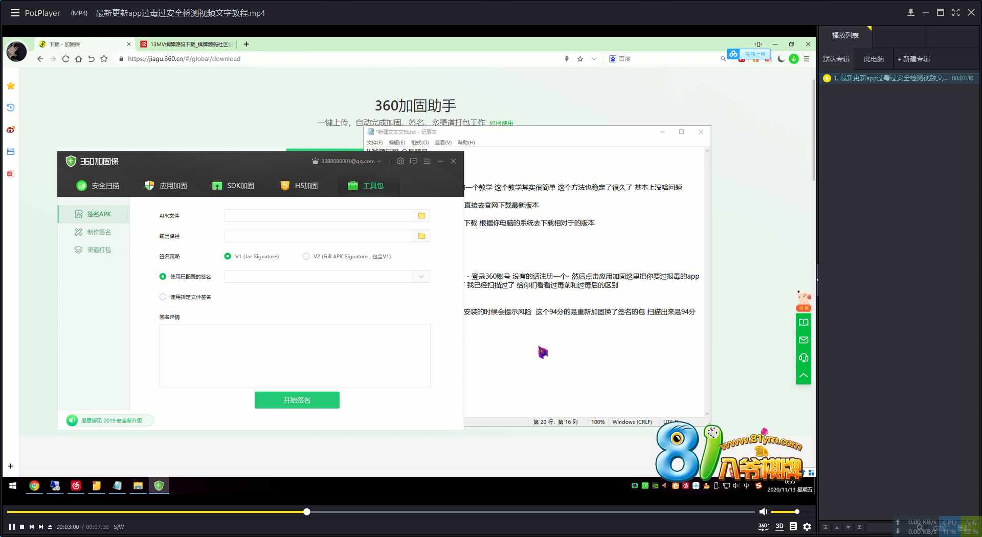The image size is (982, 537).
Task: Click the APK文件 input field
Action: tap(318, 216)
